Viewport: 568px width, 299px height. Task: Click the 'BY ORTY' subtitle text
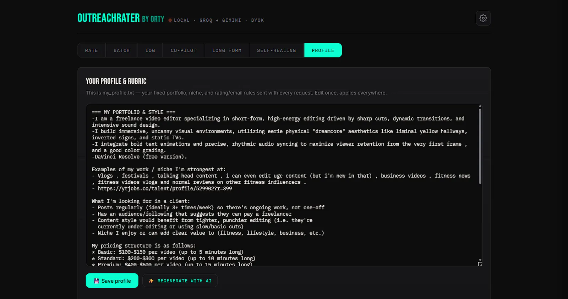153,19
